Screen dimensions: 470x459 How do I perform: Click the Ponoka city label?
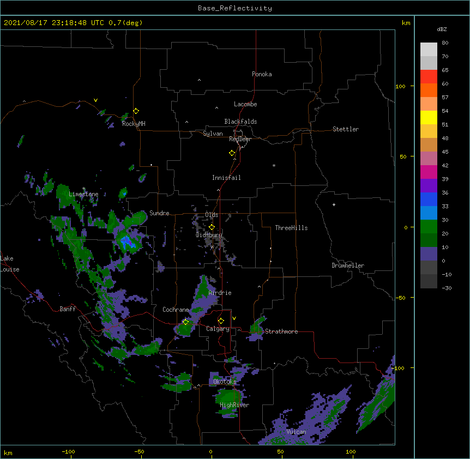click(262, 74)
